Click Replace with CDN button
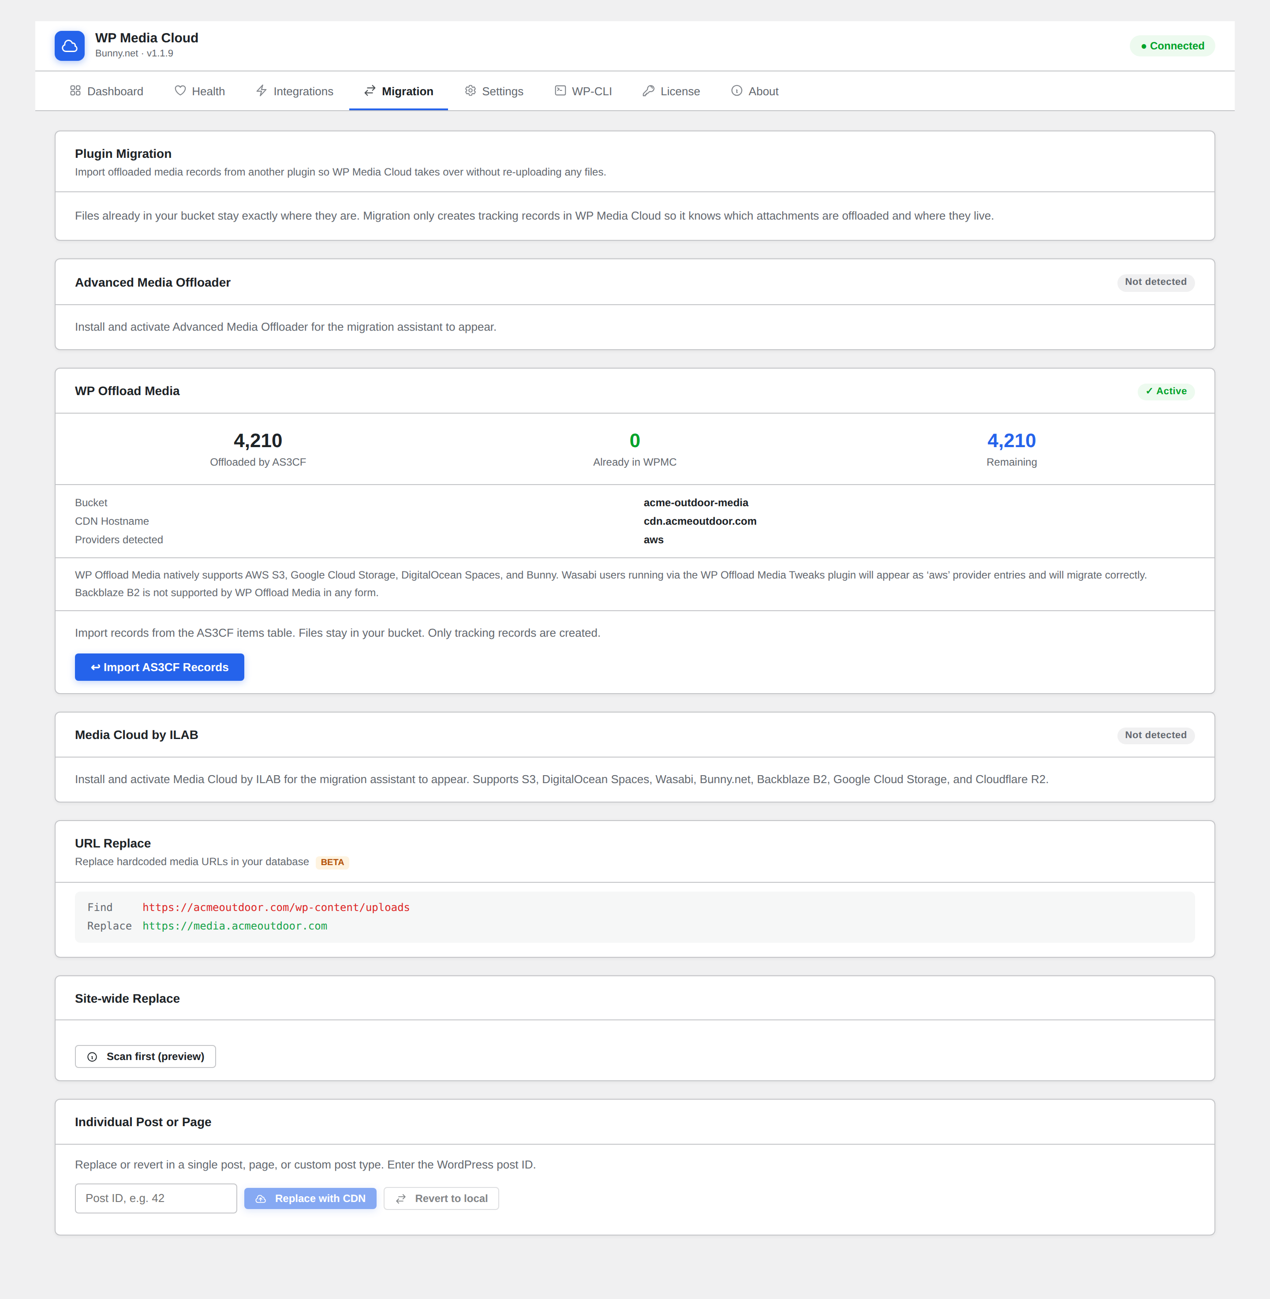The height and width of the screenshot is (1299, 1270). (310, 1199)
